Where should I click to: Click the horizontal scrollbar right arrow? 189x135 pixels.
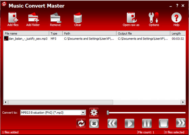pos(183,102)
